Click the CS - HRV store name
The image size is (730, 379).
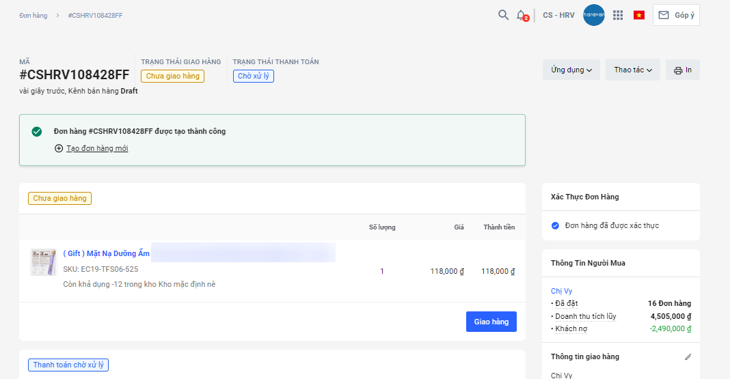point(558,15)
